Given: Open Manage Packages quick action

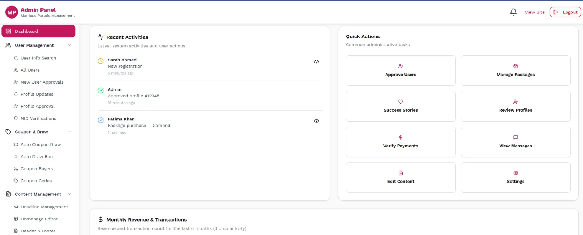Looking at the screenshot, I should point(516,71).
